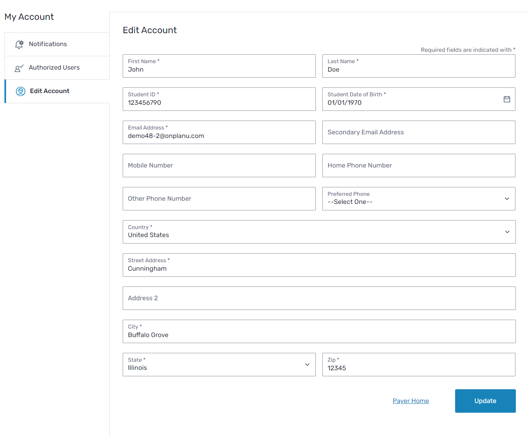Click the Notifications bell icon
This screenshot has height=437, width=528.
pyautogui.click(x=19, y=44)
